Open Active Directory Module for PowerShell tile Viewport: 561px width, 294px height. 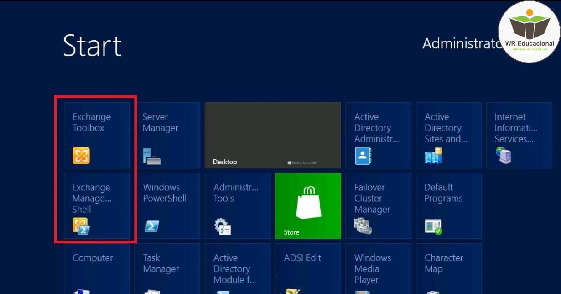click(x=238, y=269)
